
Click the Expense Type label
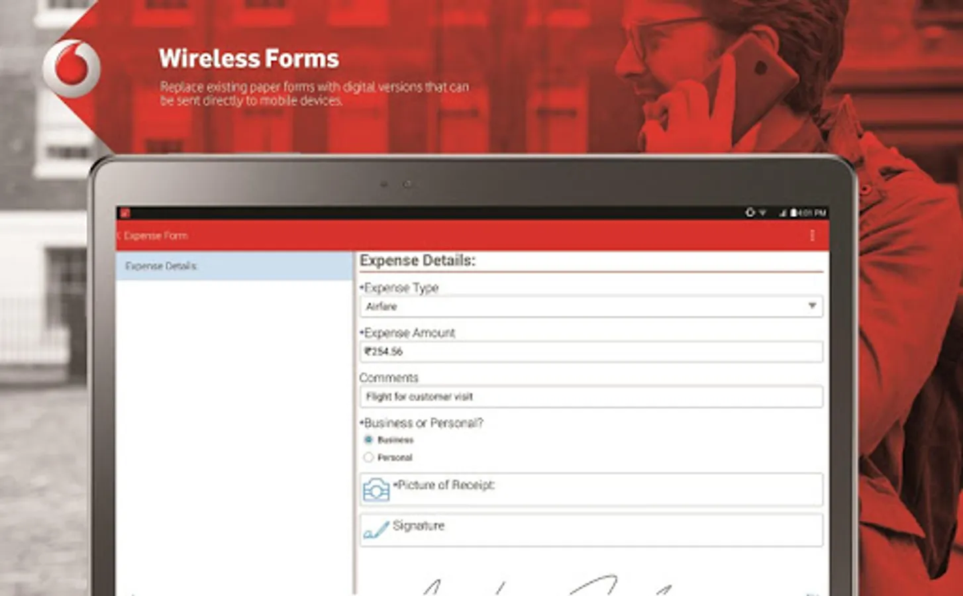tap(399, 288)
